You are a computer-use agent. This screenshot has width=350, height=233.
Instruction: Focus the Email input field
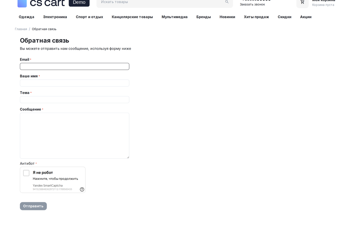75,66
